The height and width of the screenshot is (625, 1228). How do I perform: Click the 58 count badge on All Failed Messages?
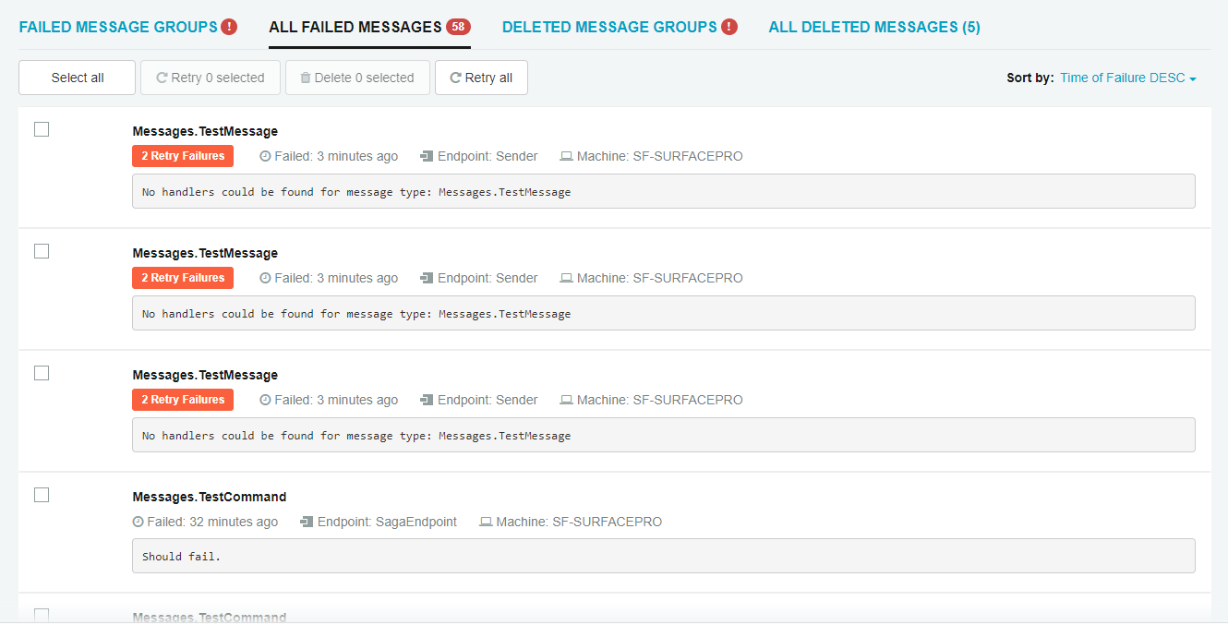point(458,27)
